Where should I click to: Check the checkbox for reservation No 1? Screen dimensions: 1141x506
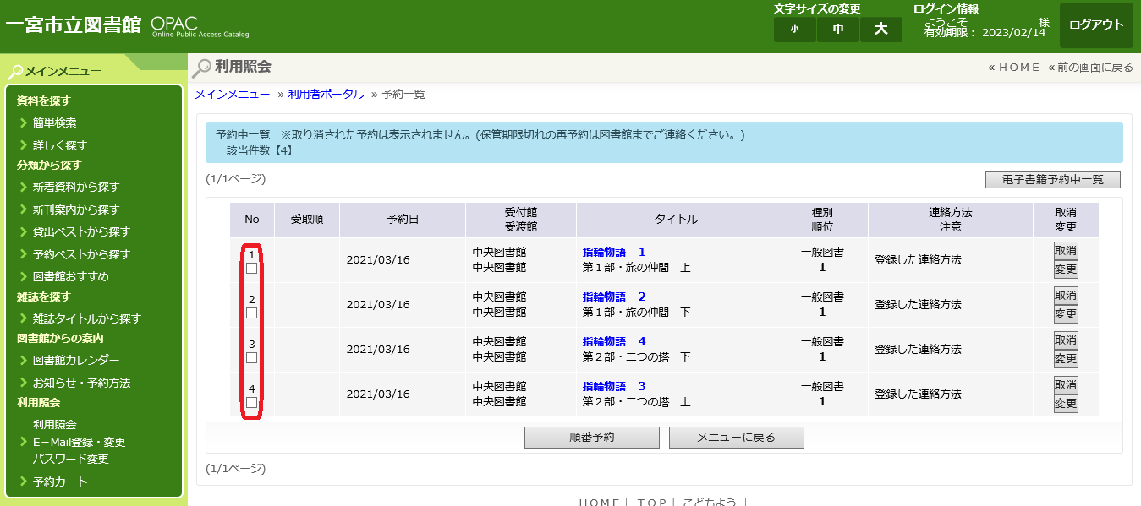click(251, 269)
